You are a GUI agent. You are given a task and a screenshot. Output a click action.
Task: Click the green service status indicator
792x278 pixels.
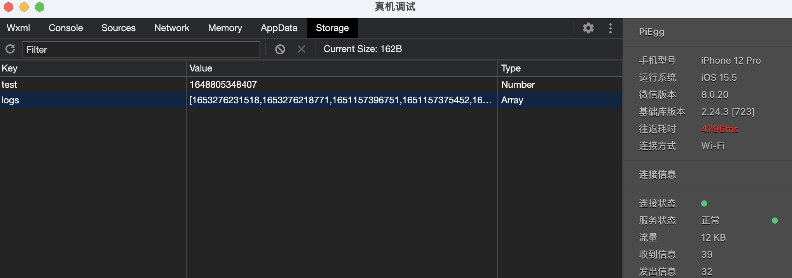(775, 221)
